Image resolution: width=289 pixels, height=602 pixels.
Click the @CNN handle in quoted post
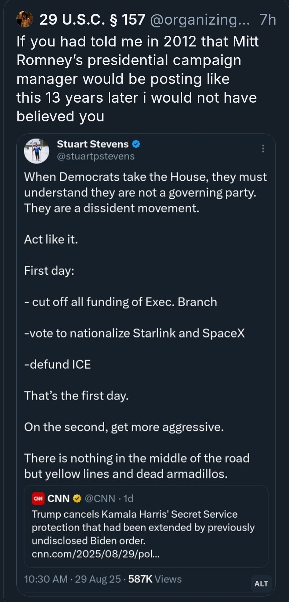[x=100, y=498]
